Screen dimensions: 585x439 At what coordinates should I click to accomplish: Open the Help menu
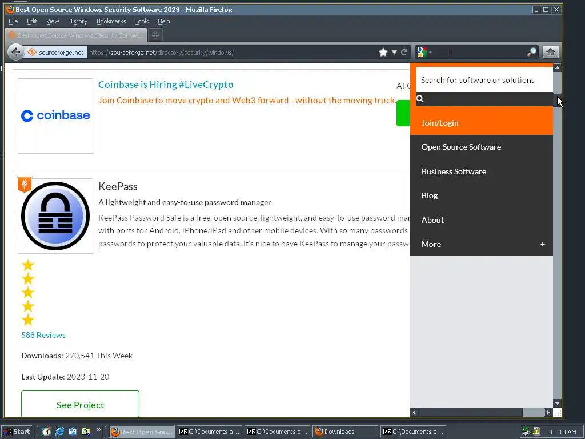164,21
